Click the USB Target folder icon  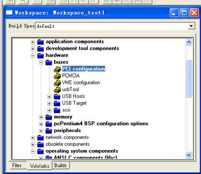(57, 103)
